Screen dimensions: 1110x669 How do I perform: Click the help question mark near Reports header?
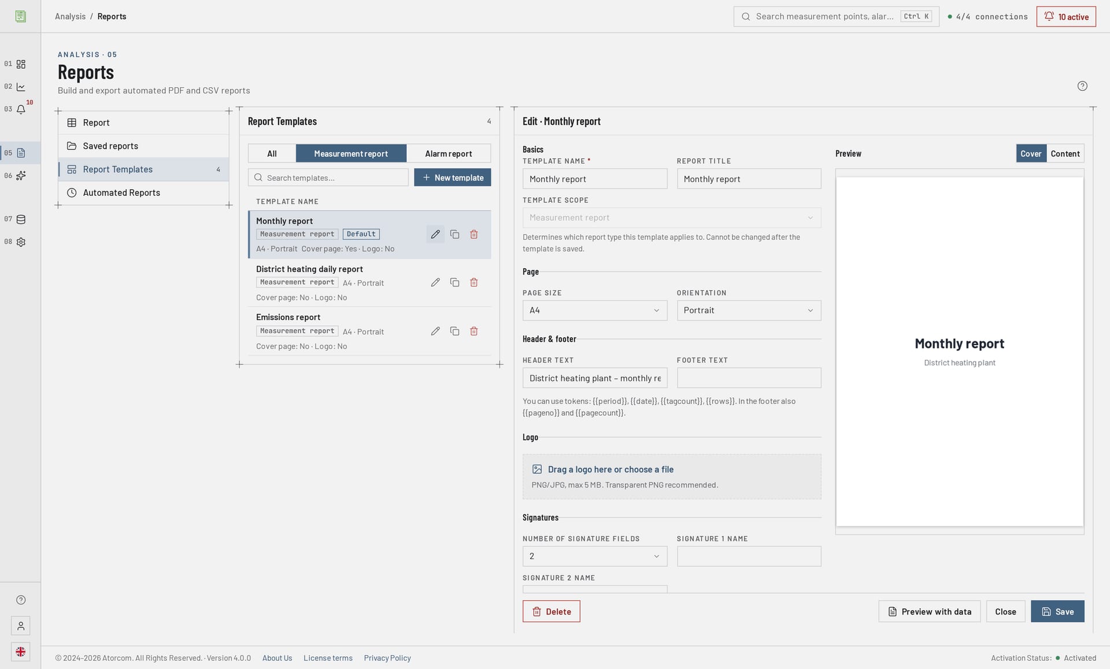coord(1082,86)
